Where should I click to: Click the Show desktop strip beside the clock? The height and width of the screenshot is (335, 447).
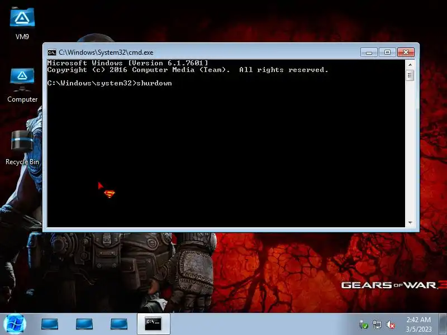pyautogui.click(x=443, y=324)
